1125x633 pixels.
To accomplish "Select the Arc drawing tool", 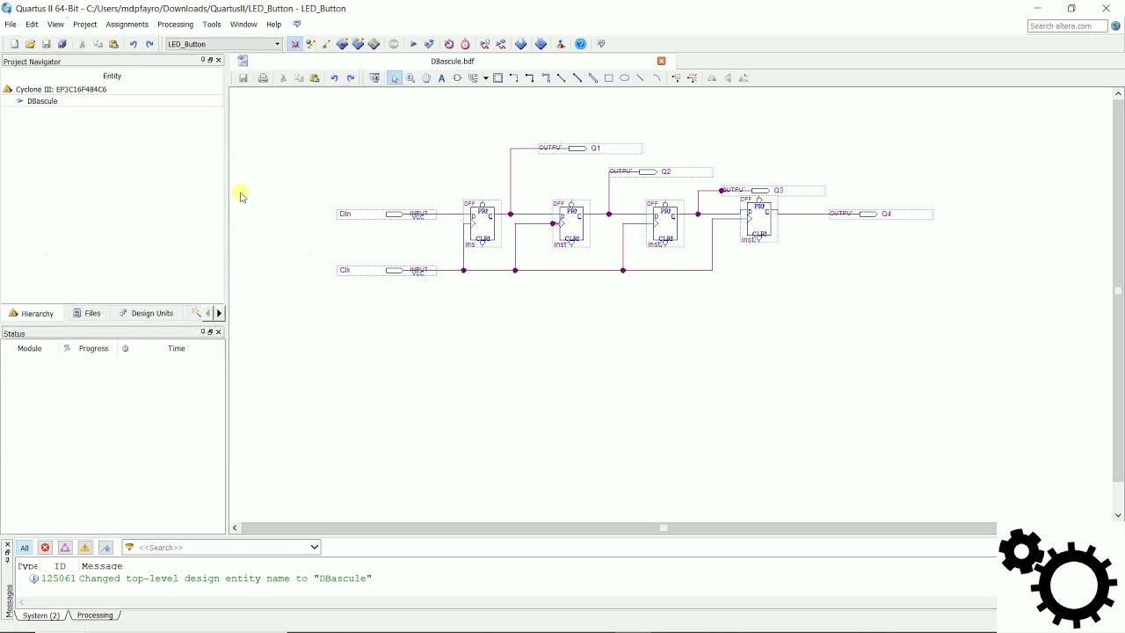I will point(656,78).
